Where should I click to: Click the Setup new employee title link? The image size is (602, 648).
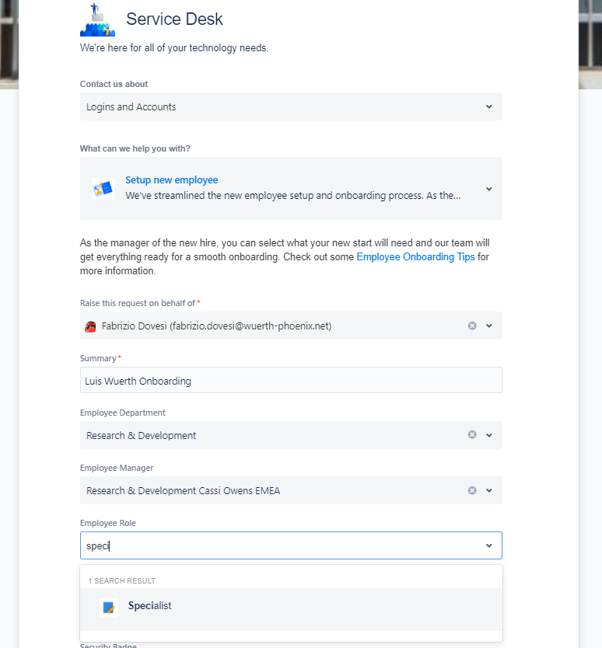coord(172,179)
